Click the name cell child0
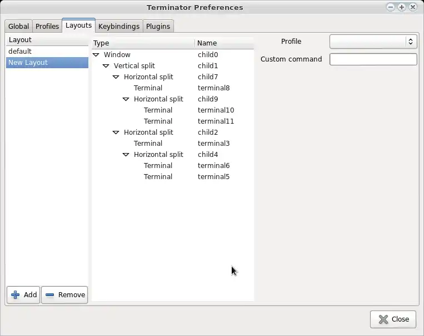 tap(208, 55)
